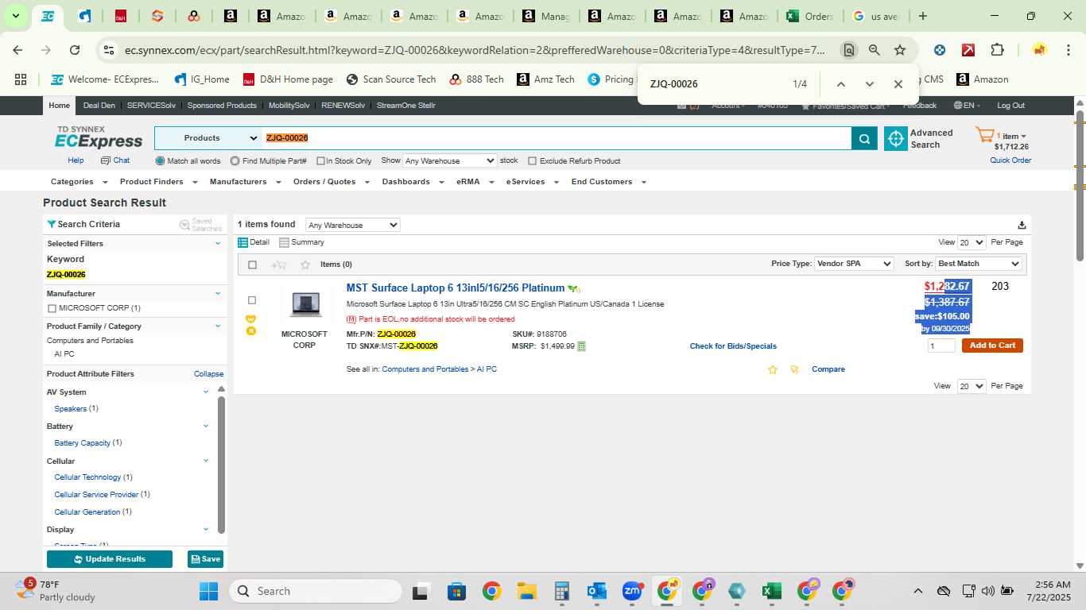Click the export download icon above results
The image size is (1086, 610).
pyautogui.click(x=1022, y=225)
